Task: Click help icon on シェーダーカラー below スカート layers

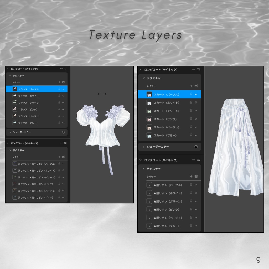Action: pyautogui.click(x=196, y=147)
